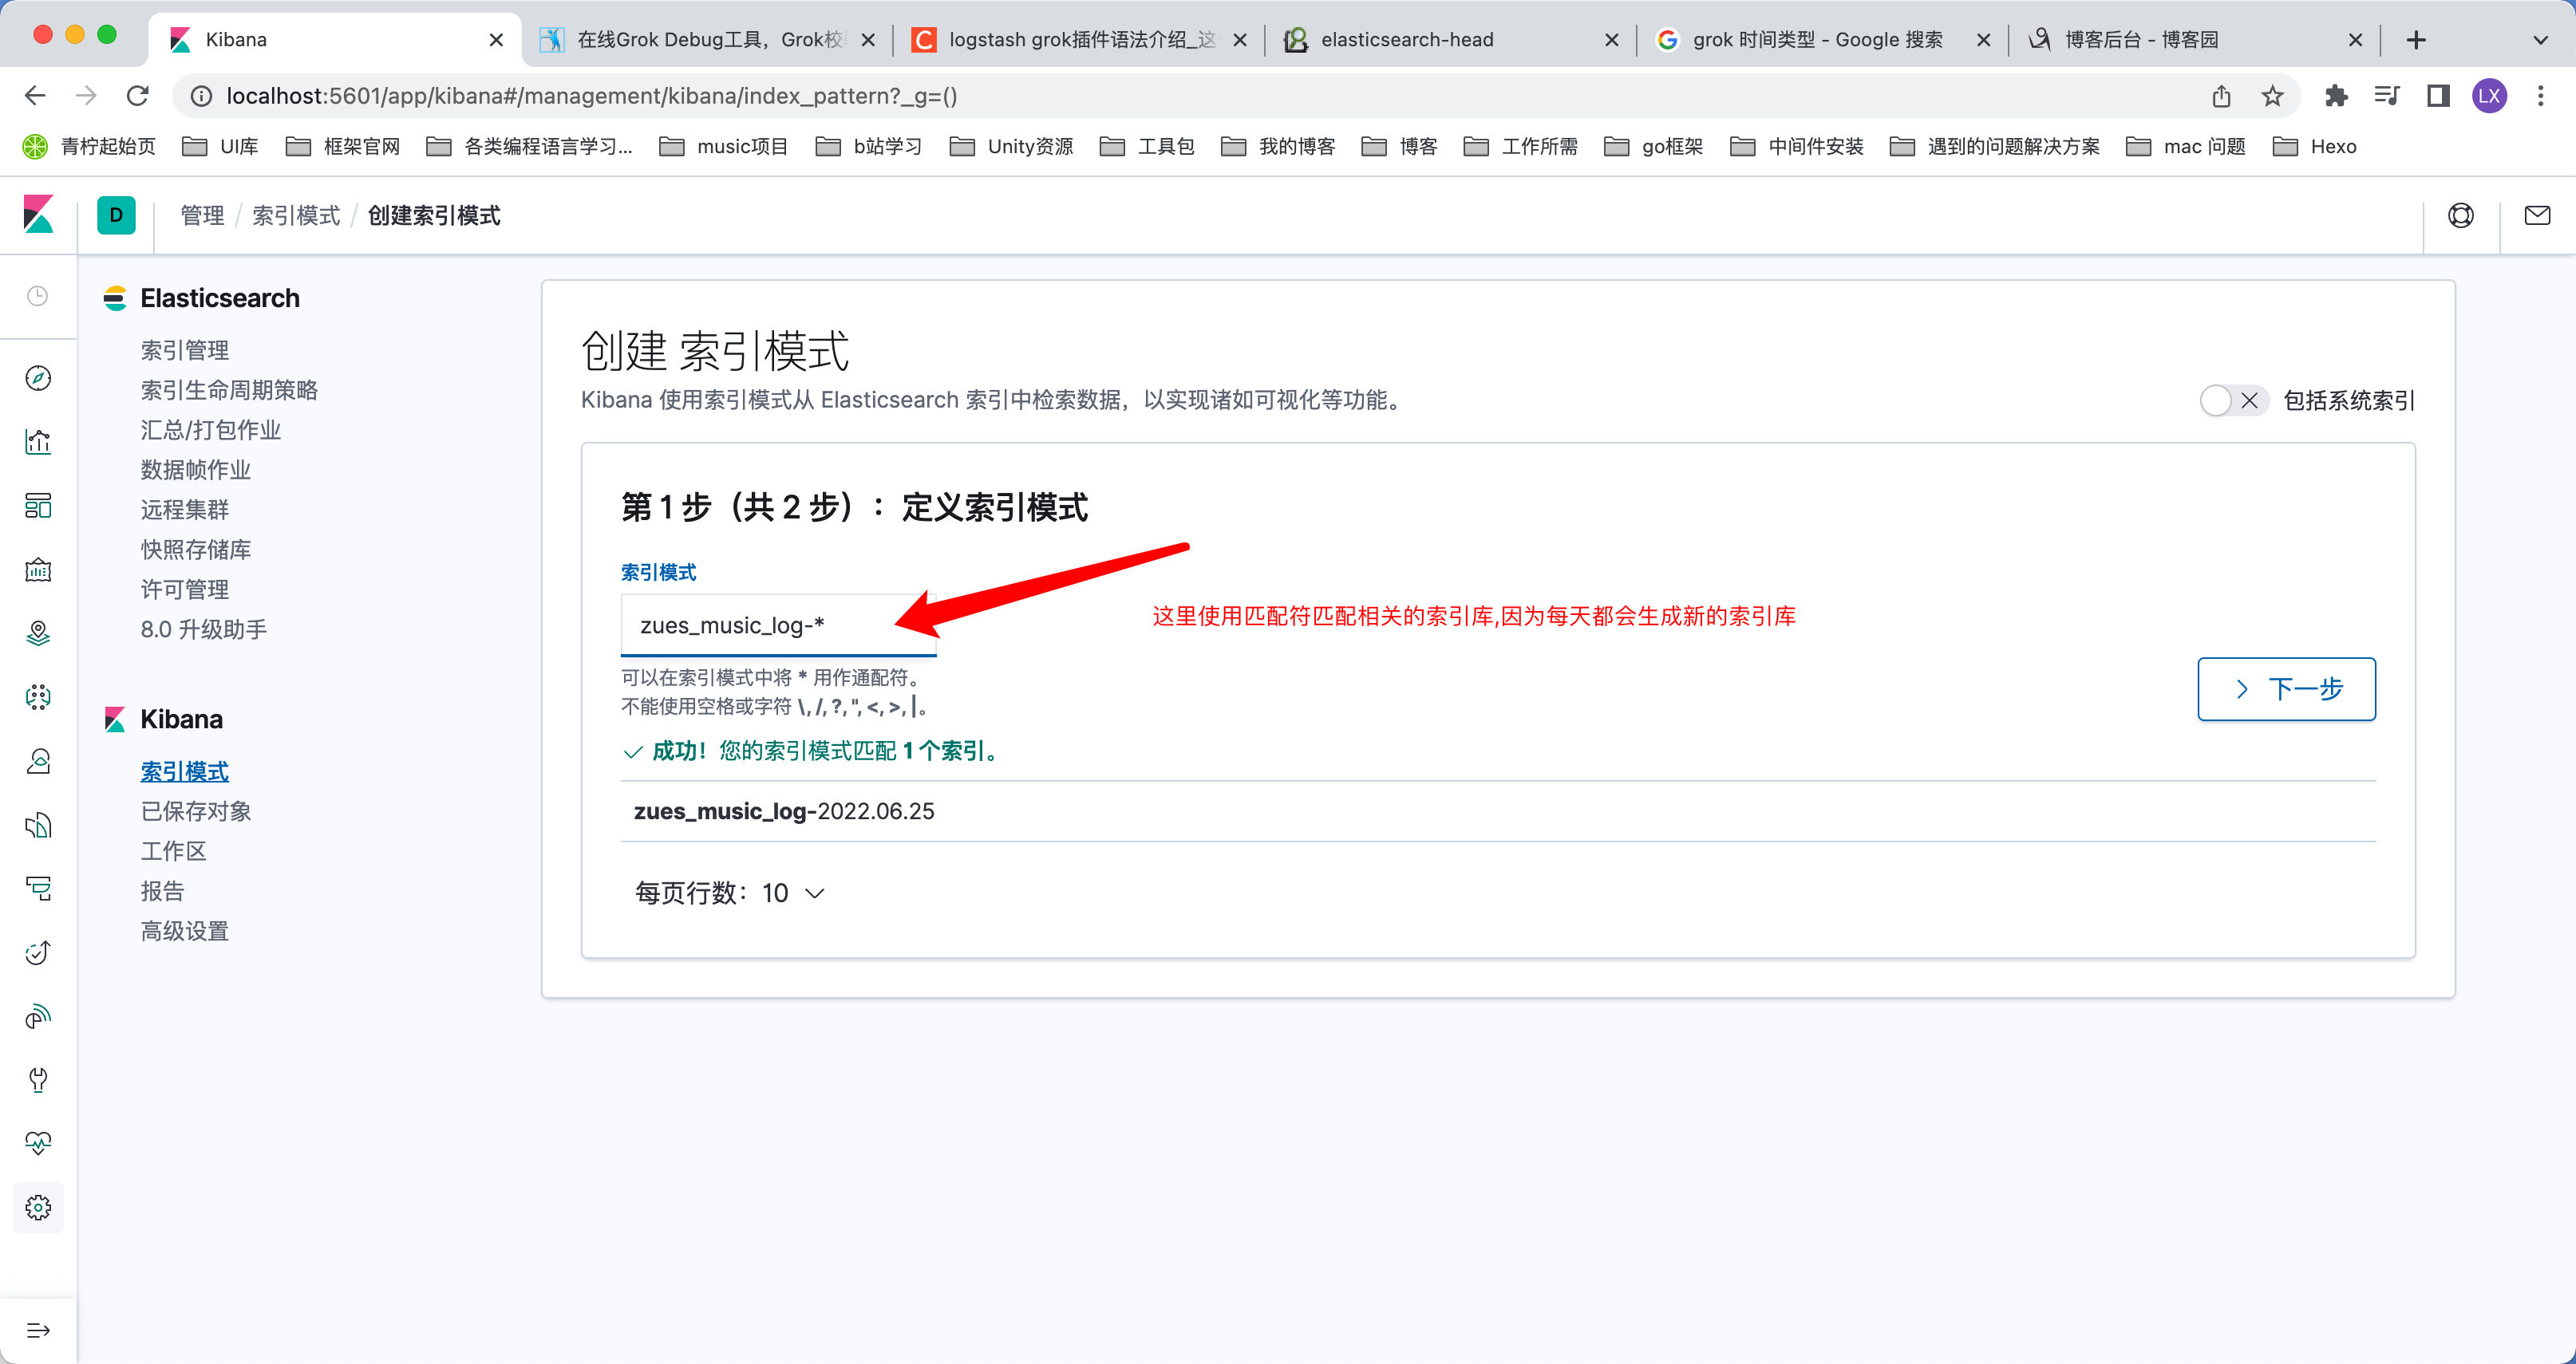Viewport: 2576px width, 1364px height.
Task: Open rows per page dropdown
Action: click(729, 893)
